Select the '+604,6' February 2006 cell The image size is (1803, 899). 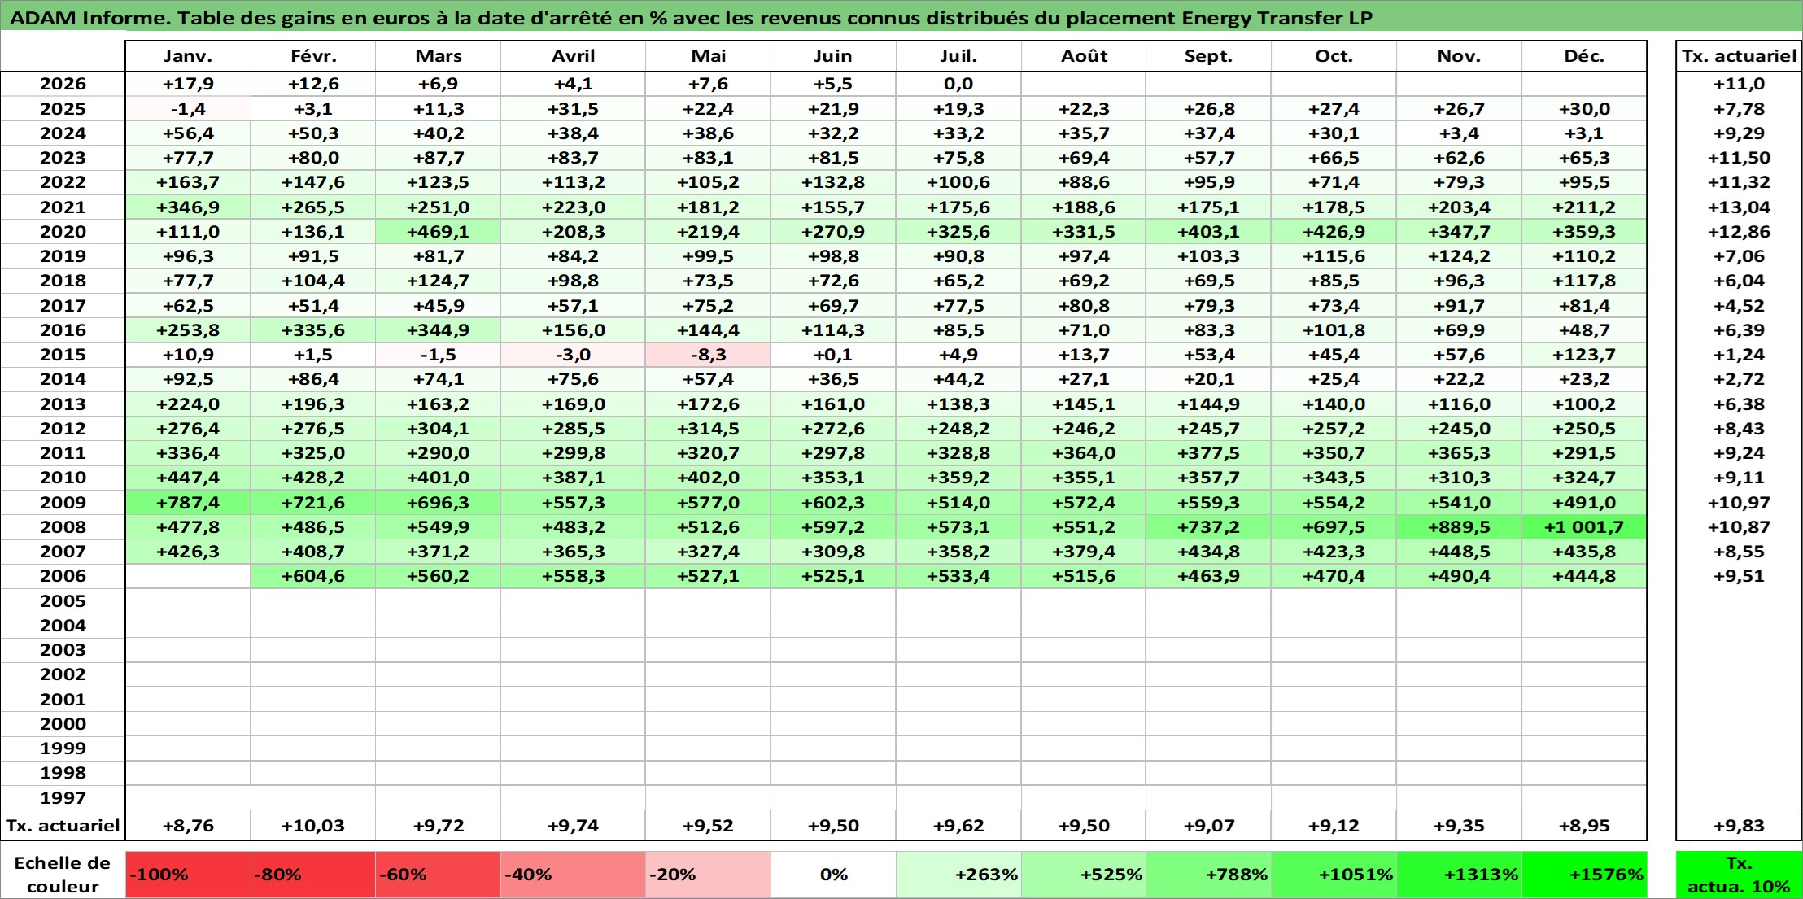coord(313,576)
